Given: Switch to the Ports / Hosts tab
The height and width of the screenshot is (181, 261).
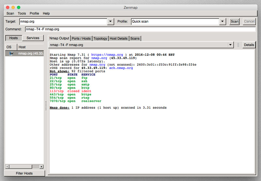Looking at the screenshot, I should (x=81, y=39).
